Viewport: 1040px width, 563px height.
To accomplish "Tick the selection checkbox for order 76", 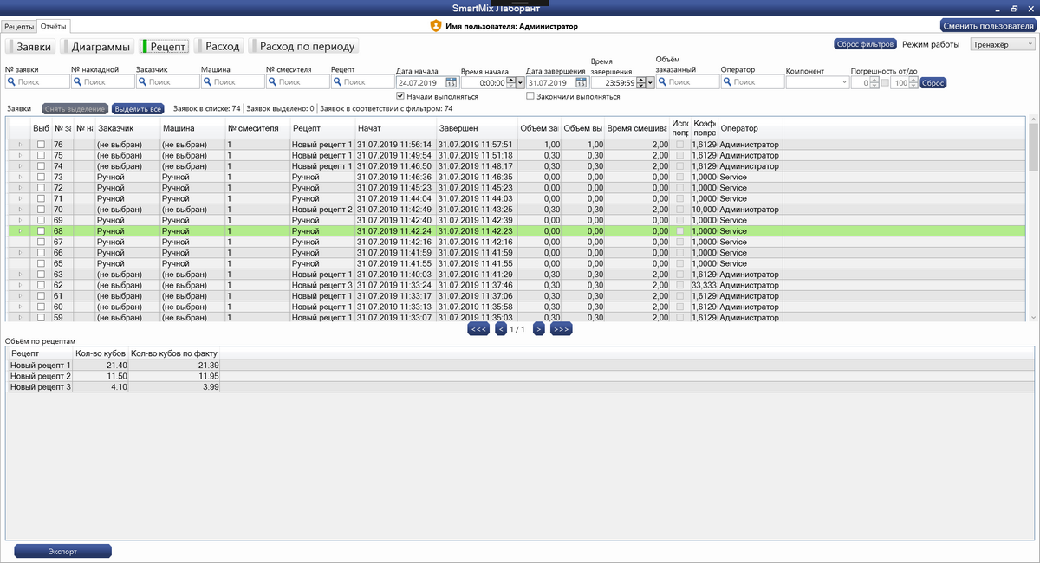I will [x=40, y=145].
